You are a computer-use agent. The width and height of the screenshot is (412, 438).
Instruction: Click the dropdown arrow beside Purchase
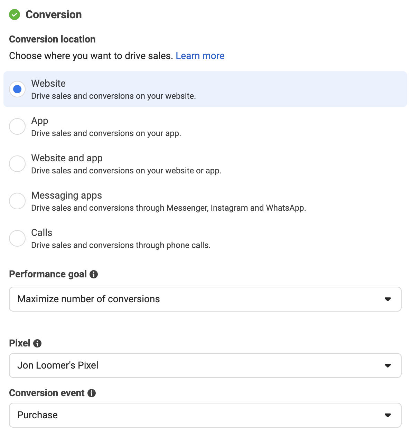tap(388, 415)
